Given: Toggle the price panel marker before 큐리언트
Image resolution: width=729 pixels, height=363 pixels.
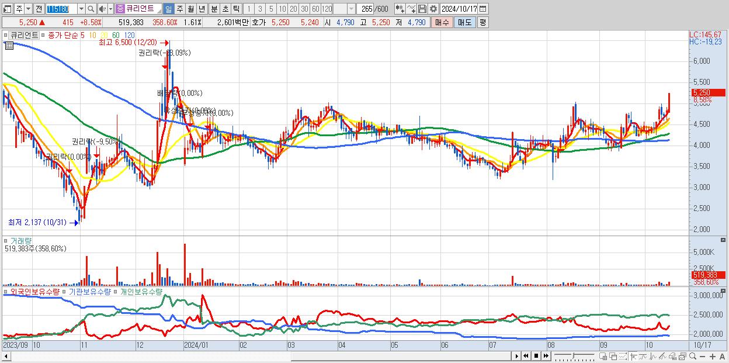Looking at the screenshot, I should click(x=7, y=35).
